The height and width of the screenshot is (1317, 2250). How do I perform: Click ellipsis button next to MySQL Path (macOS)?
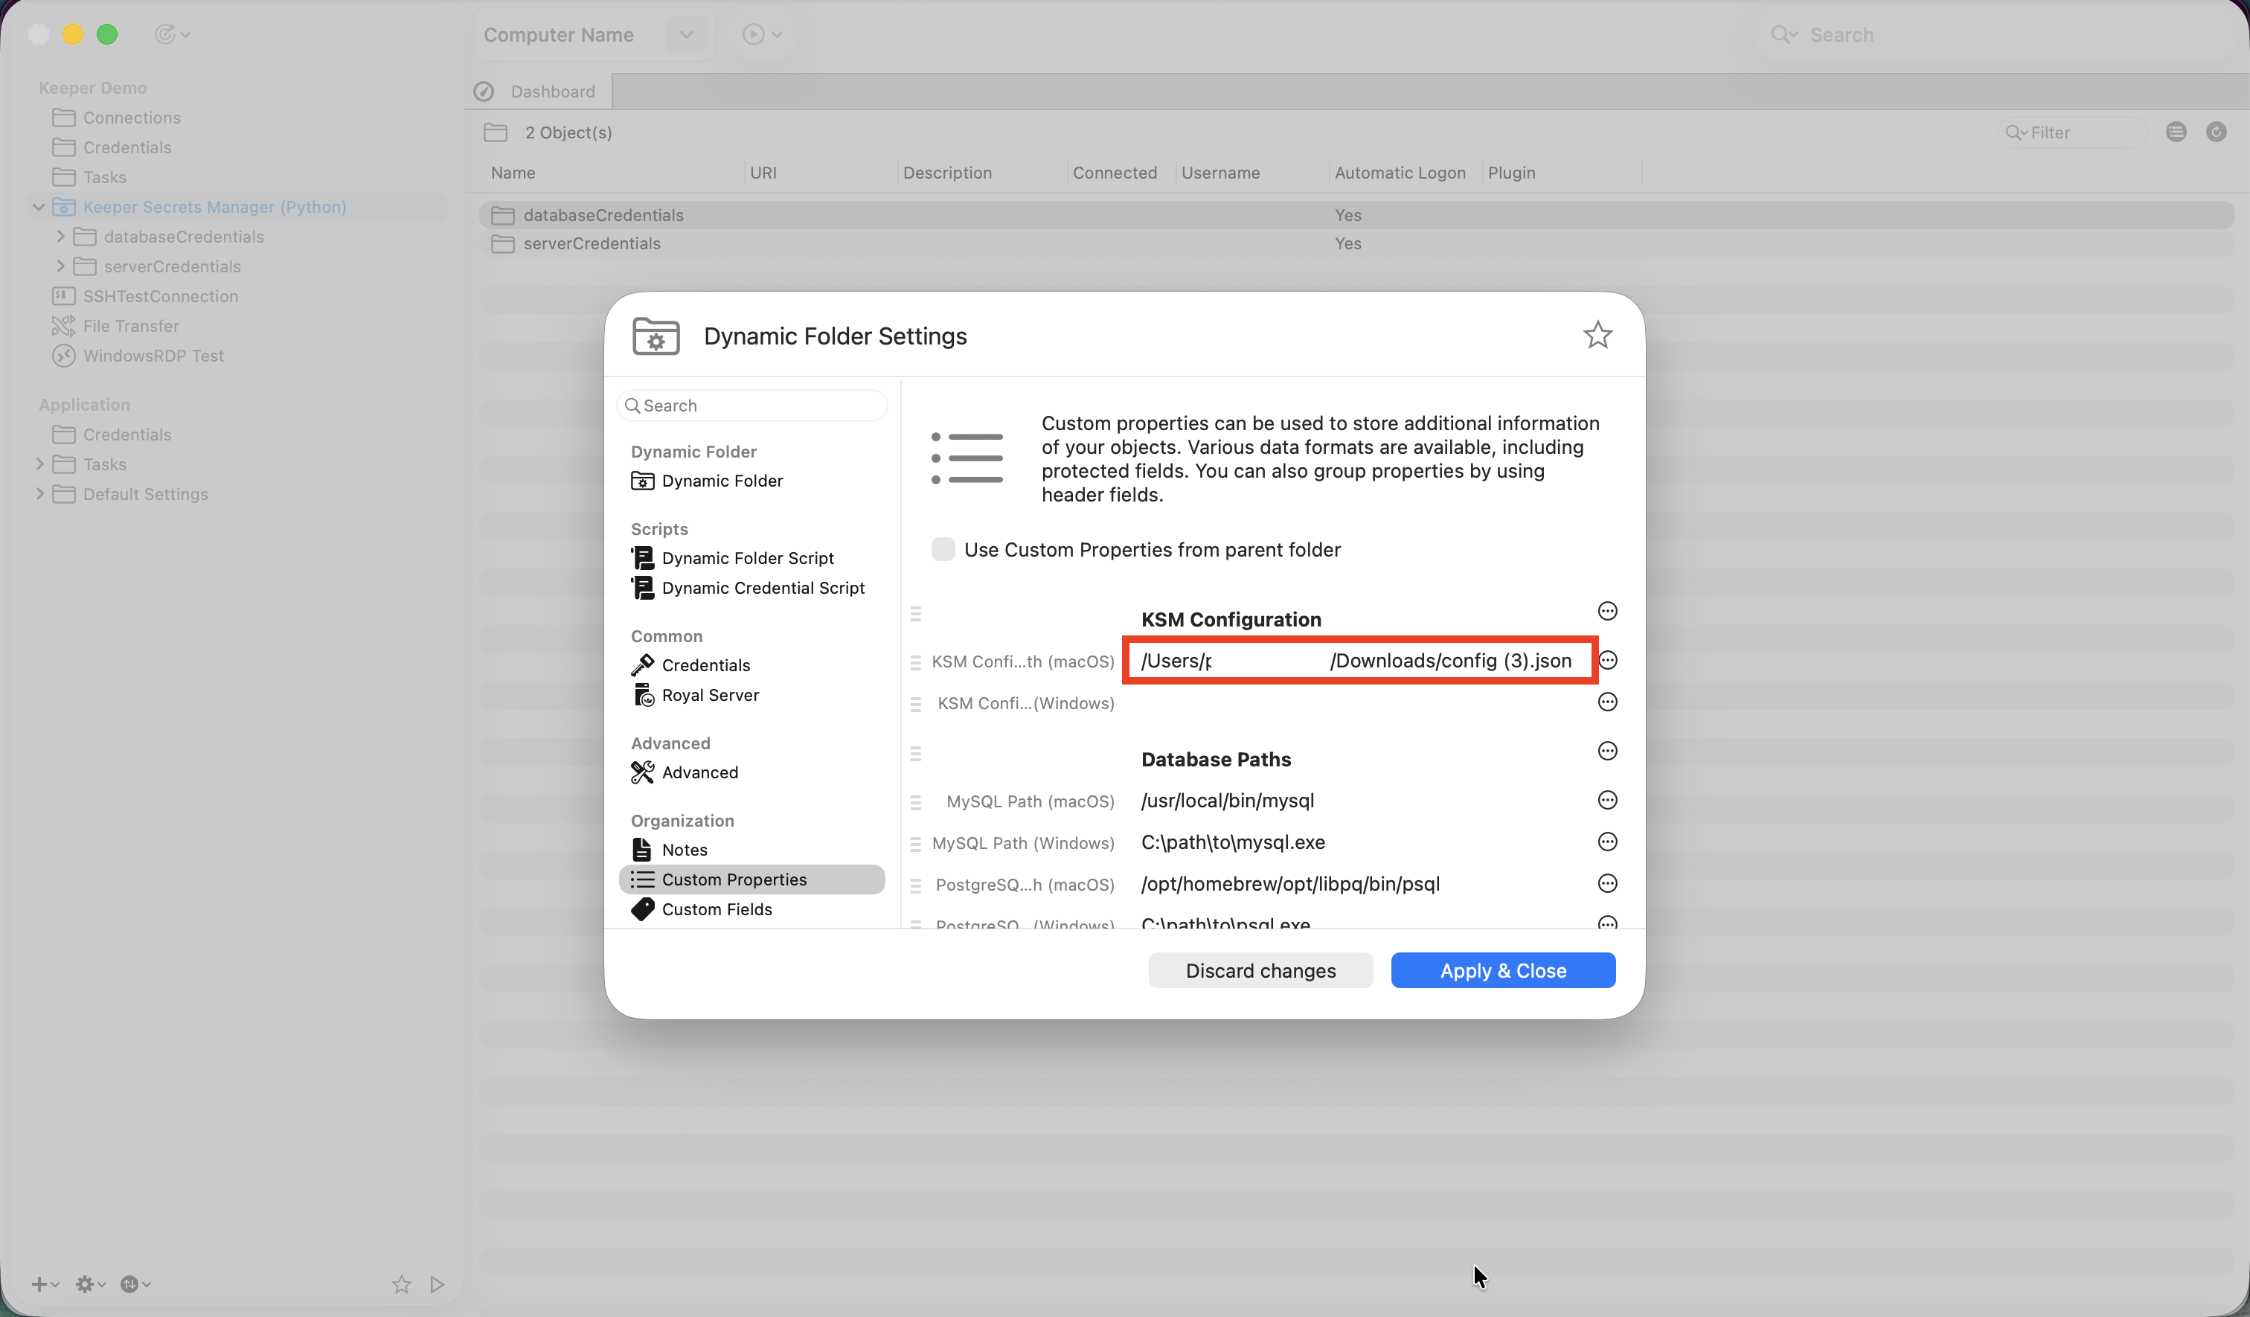[1607, 800]
